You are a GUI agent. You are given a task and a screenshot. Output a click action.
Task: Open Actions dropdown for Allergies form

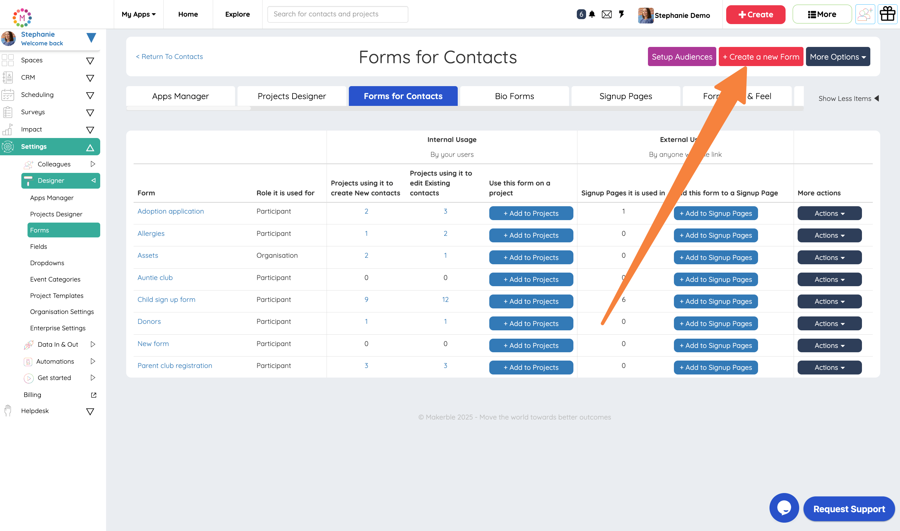tap(829, 235)
